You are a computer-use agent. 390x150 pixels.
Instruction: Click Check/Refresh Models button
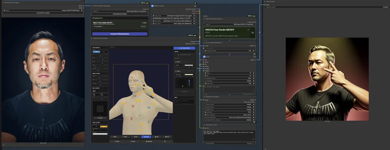(x=120, y=14)
